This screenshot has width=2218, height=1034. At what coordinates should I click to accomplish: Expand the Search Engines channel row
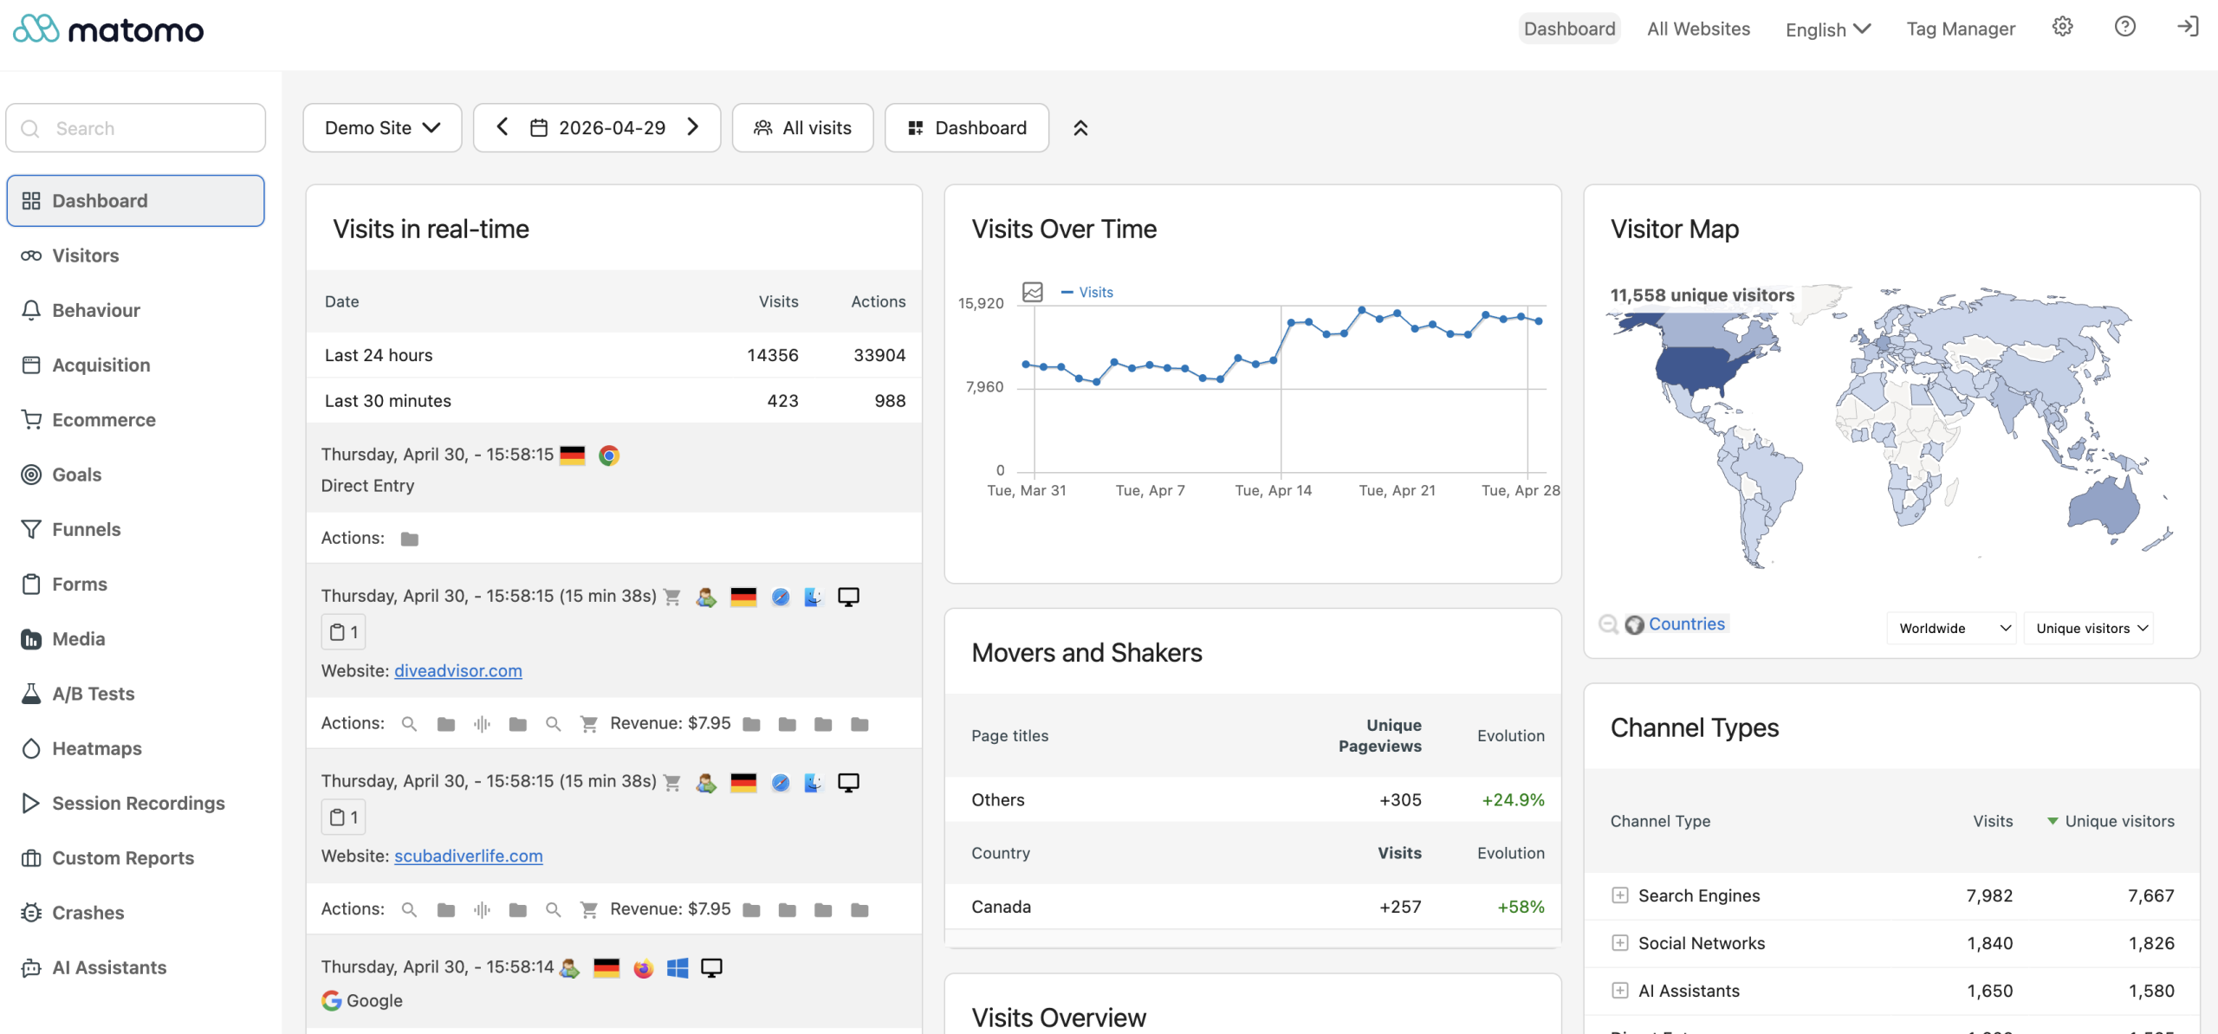1619,895
